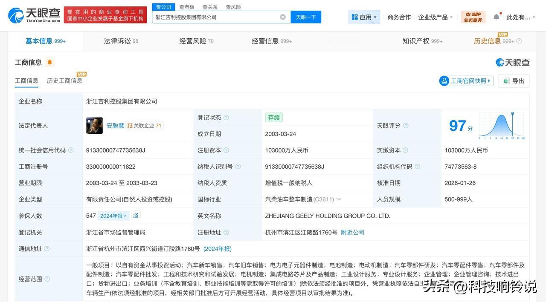The image size is (546, 302).
Task: Click the 企业类型 value 有限责任公司
Action: tap(129, 199)
